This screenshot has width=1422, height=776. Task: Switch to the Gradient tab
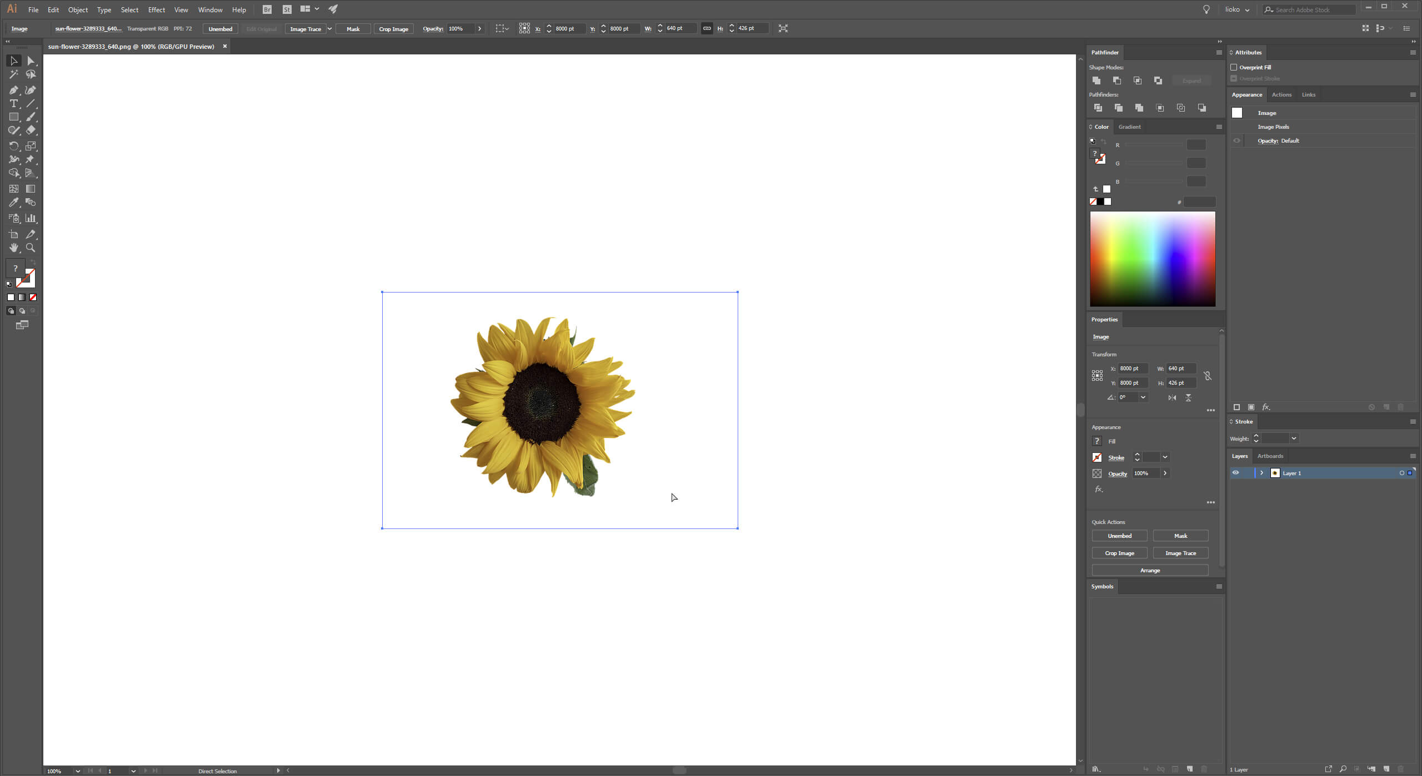(1130, 127)
